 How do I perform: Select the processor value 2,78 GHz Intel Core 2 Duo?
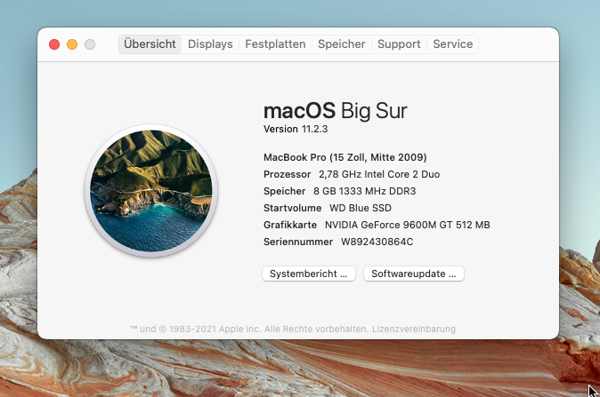tap(379, 174)
